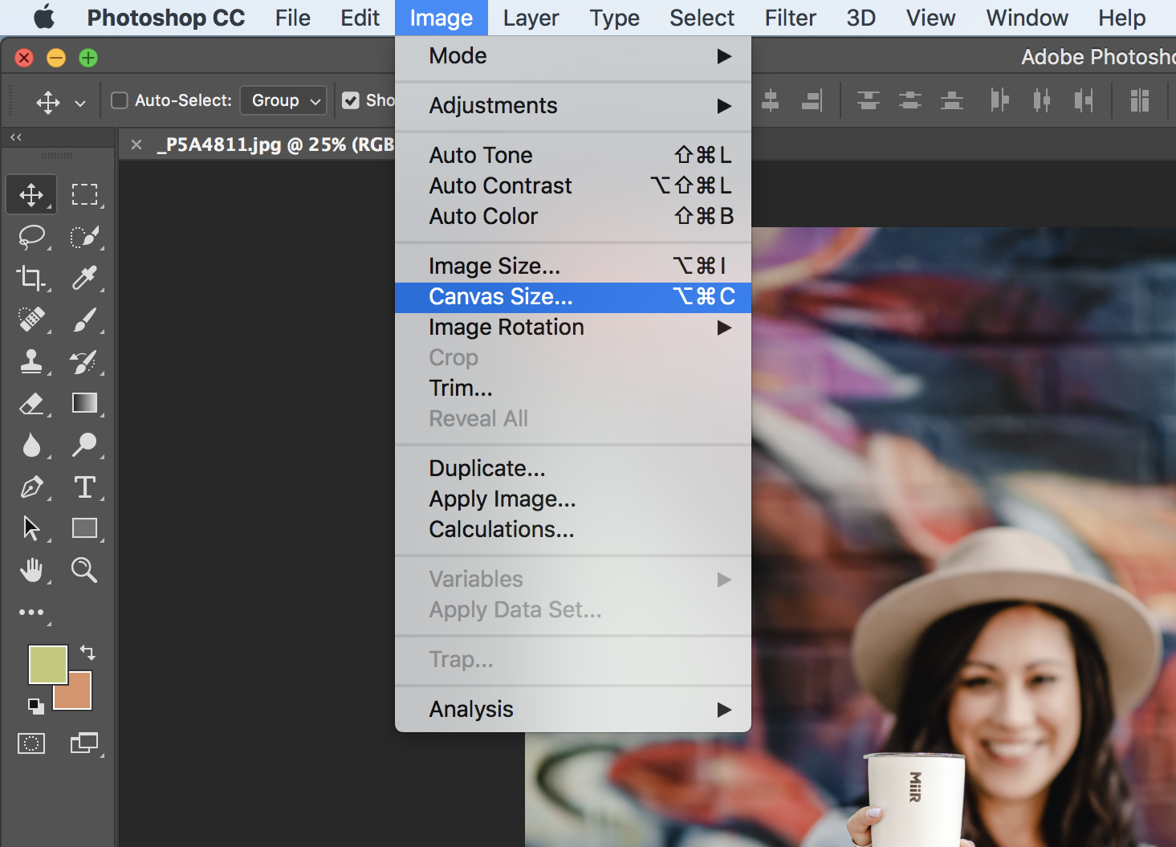Open the Window menu
Image resolution: width=1176 pixels, height=847 pixels.
pyautogui.click(x=1027, y=18)
